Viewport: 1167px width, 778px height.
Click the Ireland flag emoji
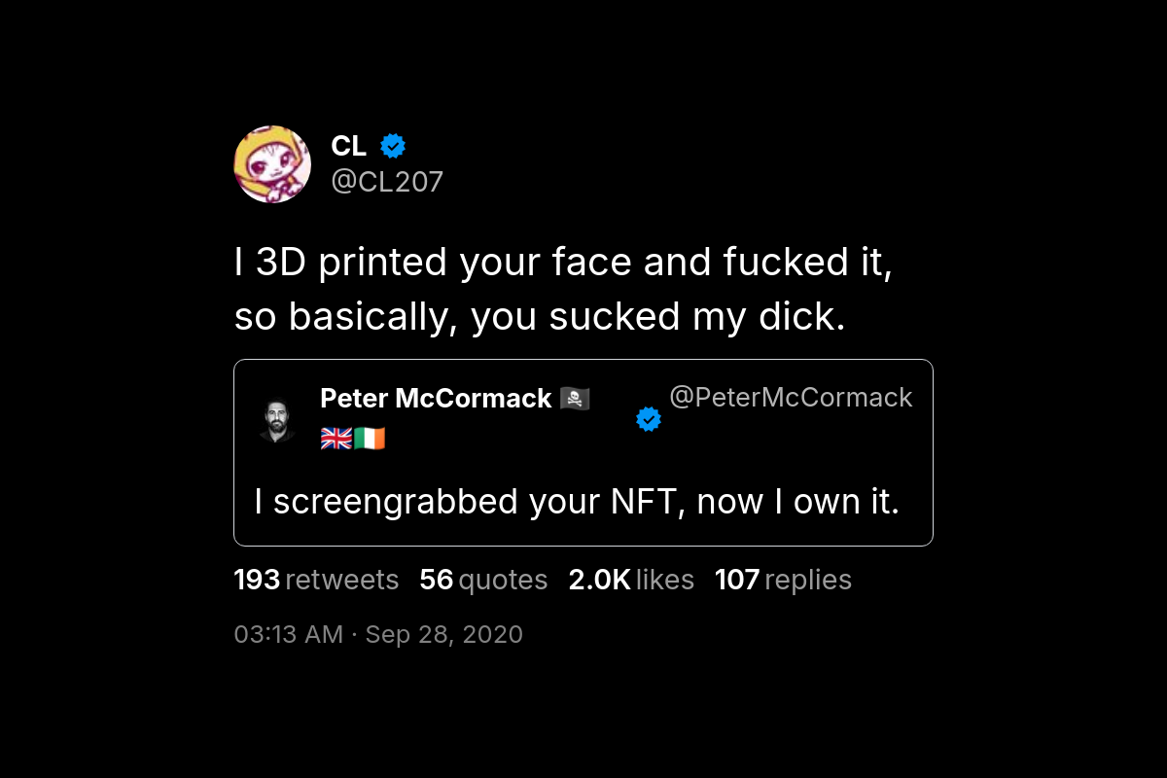coord(370,439)
